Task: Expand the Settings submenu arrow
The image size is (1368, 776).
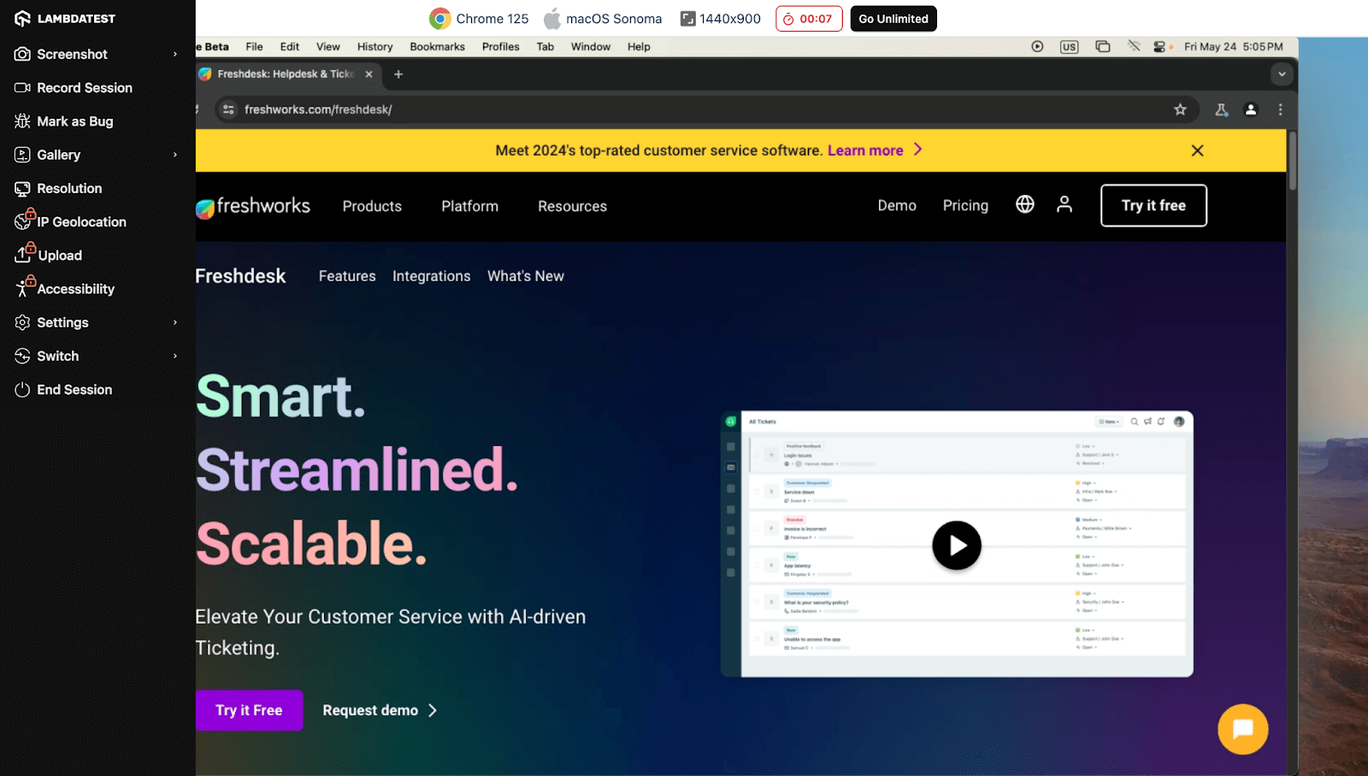Action: pos(175,322)
